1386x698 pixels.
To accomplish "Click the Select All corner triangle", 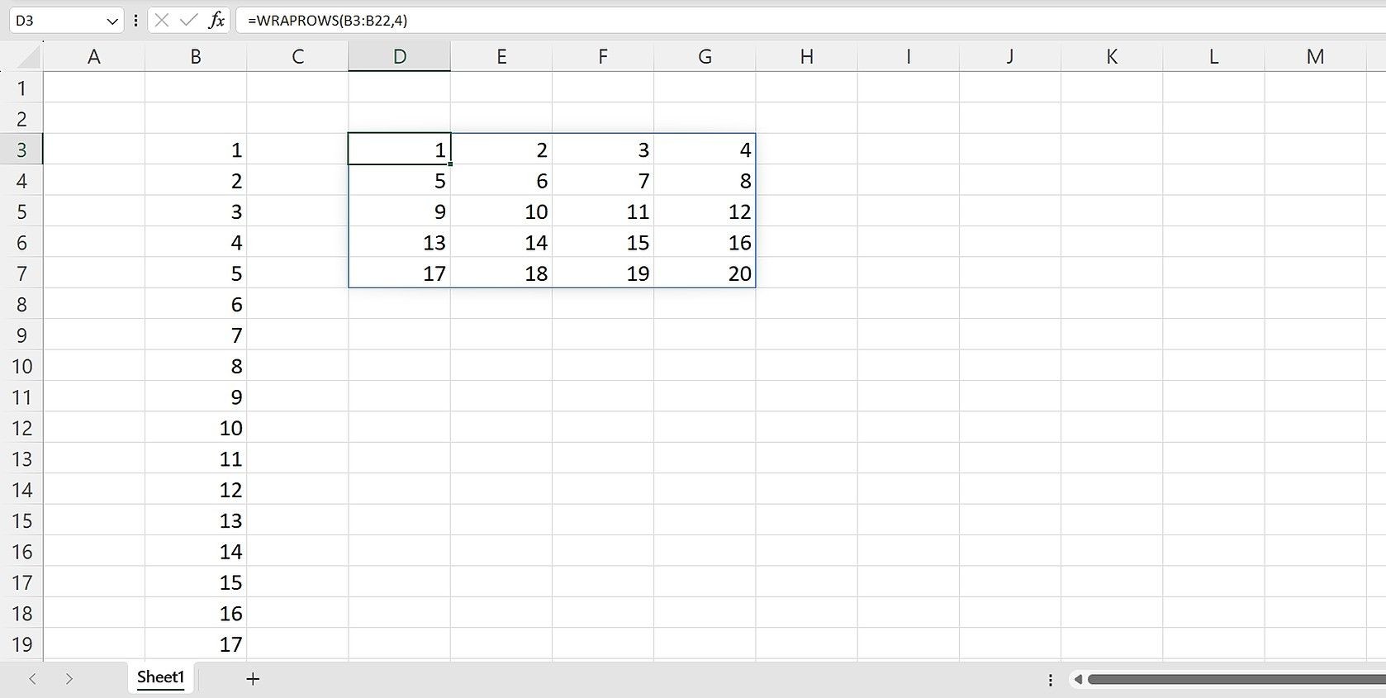I will (27, 56).
